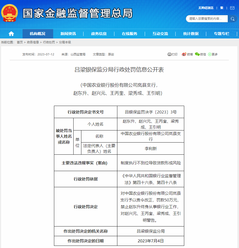
Task: Share via the Weibo icon
Action: point(184,54)
